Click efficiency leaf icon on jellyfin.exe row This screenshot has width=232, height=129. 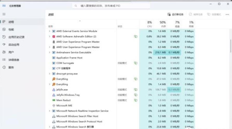[x=136, y=90]
